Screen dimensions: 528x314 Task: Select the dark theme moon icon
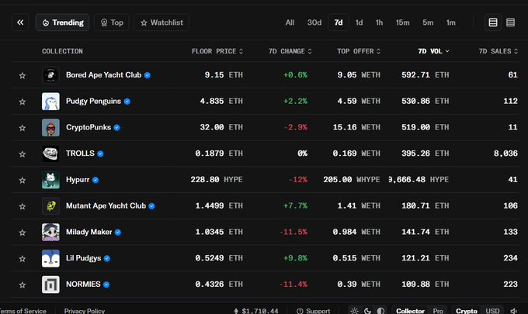tap(368, 311)
